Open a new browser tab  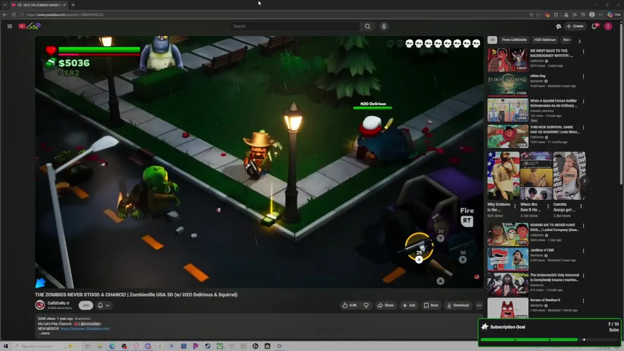(73, 5)
